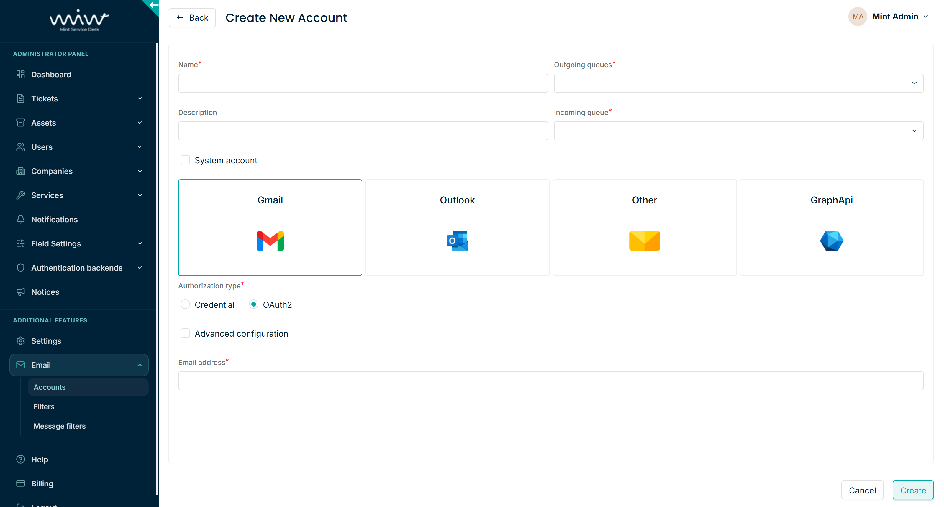The height and width of the screenshot is (507, 944).
Task: Open the Filters submenu item
Action: coord(44,406)
